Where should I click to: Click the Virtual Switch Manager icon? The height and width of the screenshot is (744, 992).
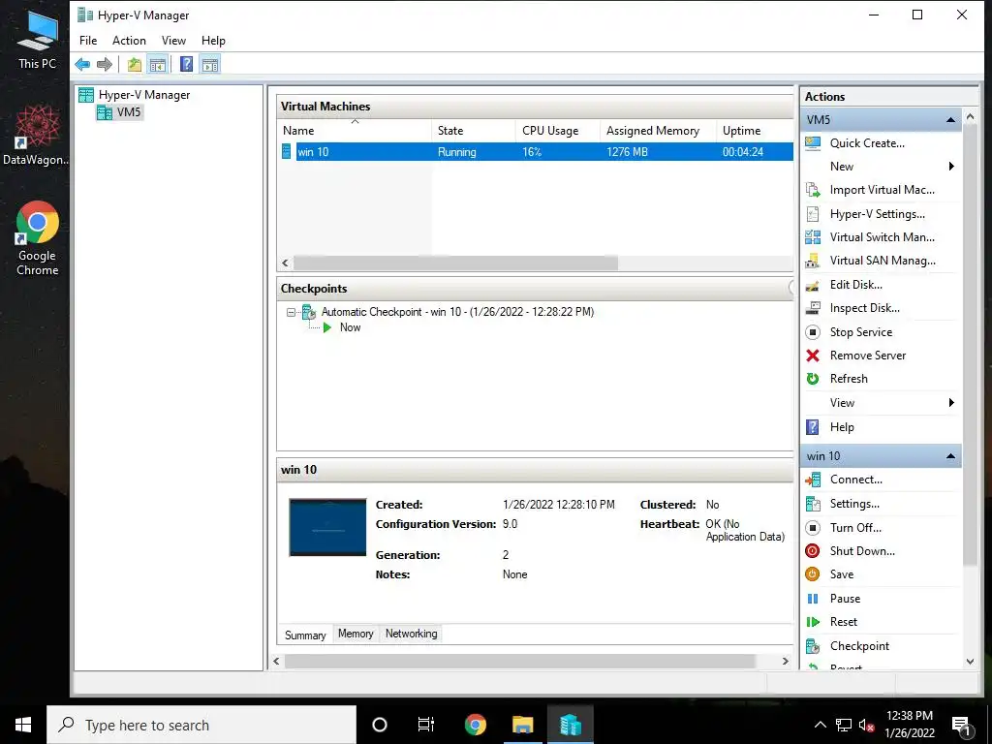tap(813, 237)
